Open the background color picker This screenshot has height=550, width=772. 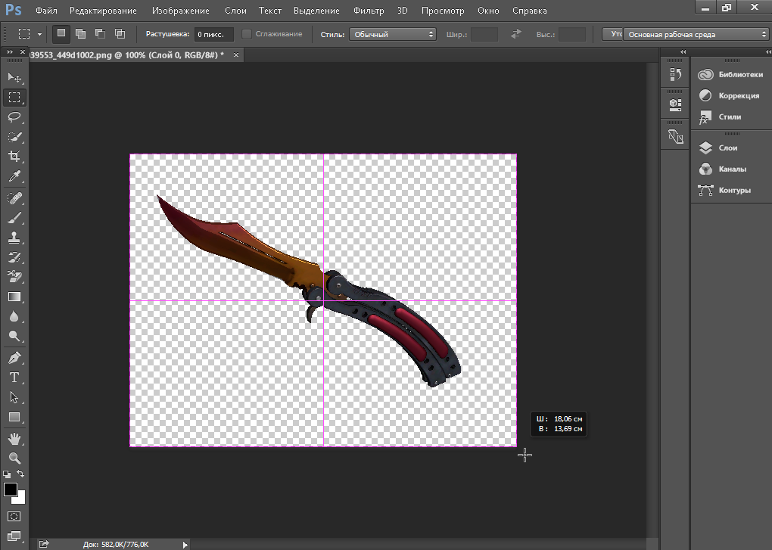[x=21, y=499]
